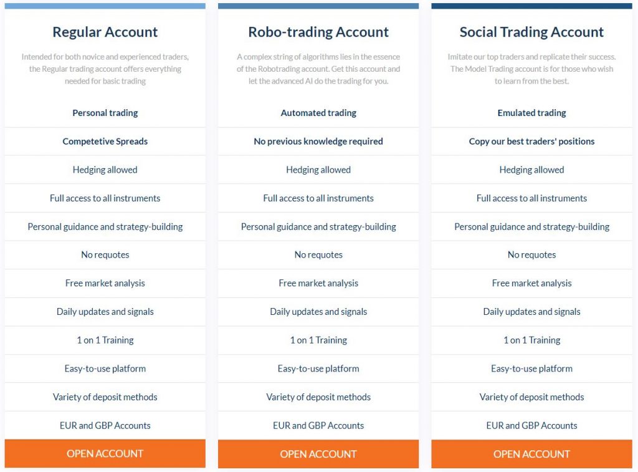The width and height of the screenshot is (638, 472).
Task: Open account under Social Trading Account
Action: point(531,454)
